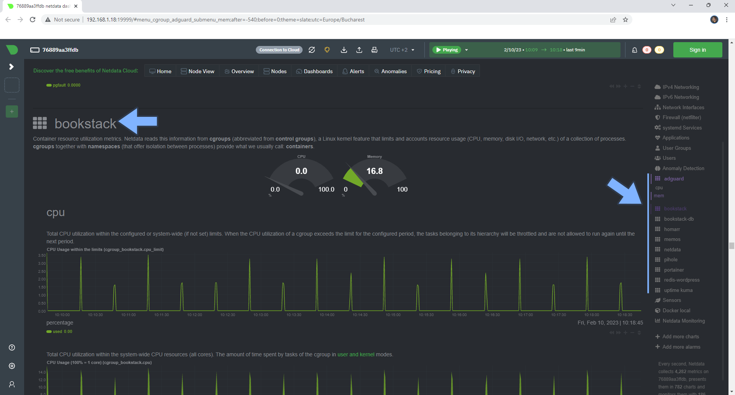
Task: Go to Anomaly Detection section
Action: click(679, 168)
